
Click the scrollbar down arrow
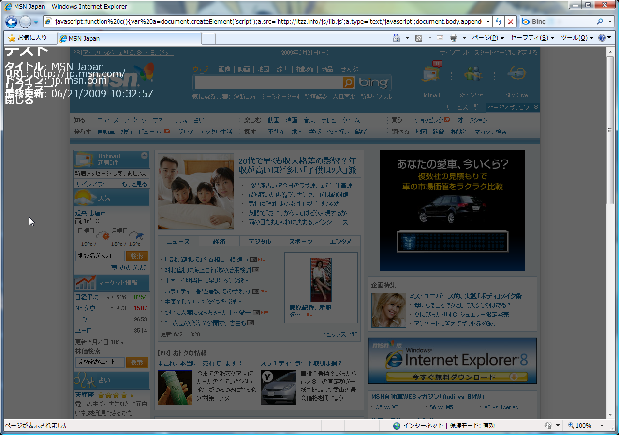pos(610,415)
